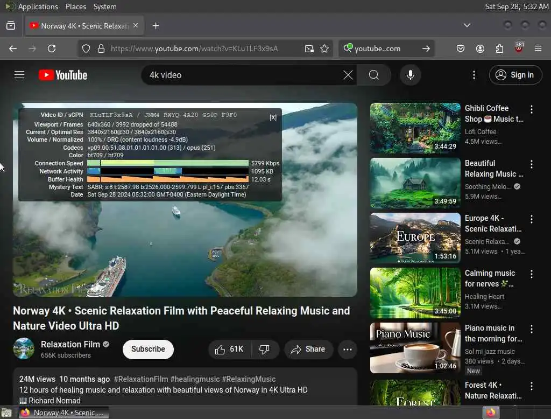Image resolution: width=551 pixels, height=419 pixels.
Task: Share this video
Action: click(308, 350)
